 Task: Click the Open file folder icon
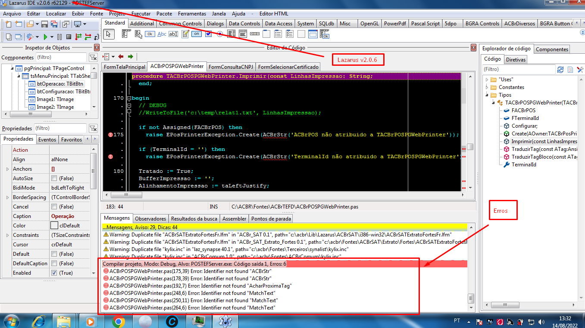[x=30, y=24]
